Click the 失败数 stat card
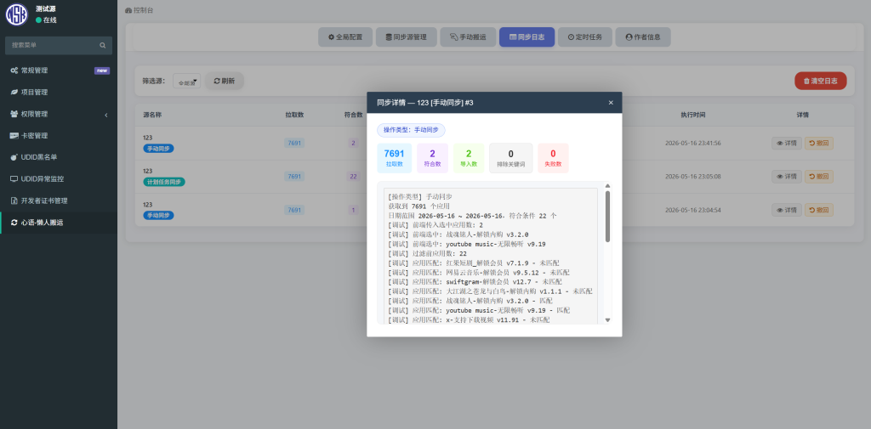The image size is (871, 429). pyautogui.click(x=553, y=158)
